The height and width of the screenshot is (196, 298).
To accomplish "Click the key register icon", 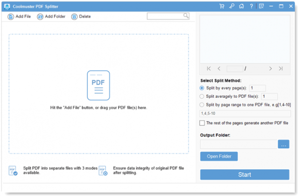I will (x=231, y=6).
